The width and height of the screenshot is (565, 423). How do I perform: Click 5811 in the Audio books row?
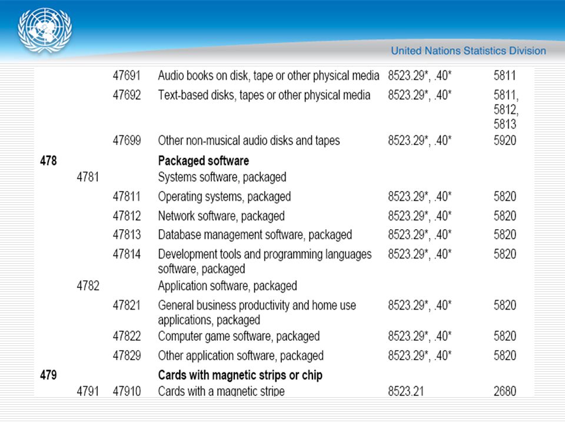(x=504, y=76)
